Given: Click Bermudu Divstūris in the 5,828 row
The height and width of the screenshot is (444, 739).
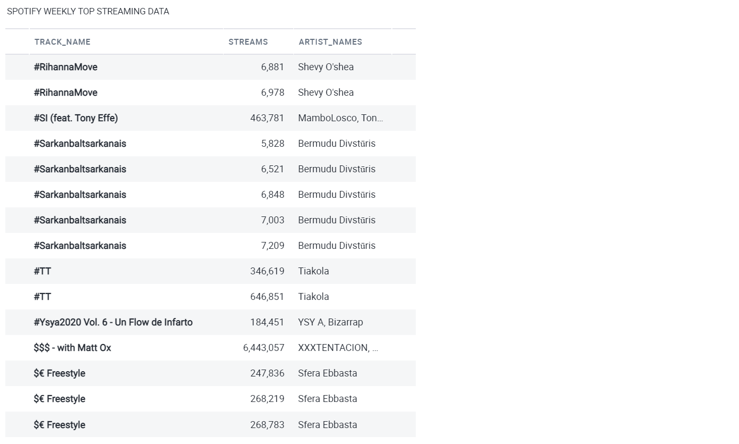Looking at the screenshot, I should tap(336, 144).
